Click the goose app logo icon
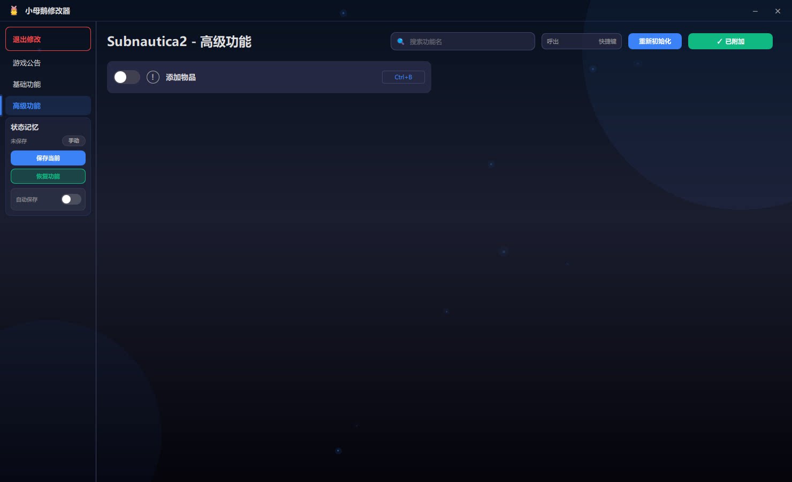The height and width of the screenshot is (482, 792). click(14, 11)
